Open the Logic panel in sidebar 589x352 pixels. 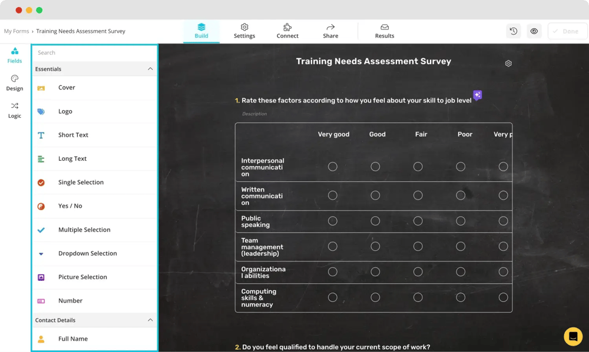coord(15,110)
